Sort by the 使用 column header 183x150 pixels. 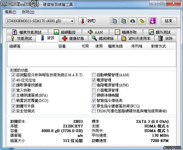(98, 46)
